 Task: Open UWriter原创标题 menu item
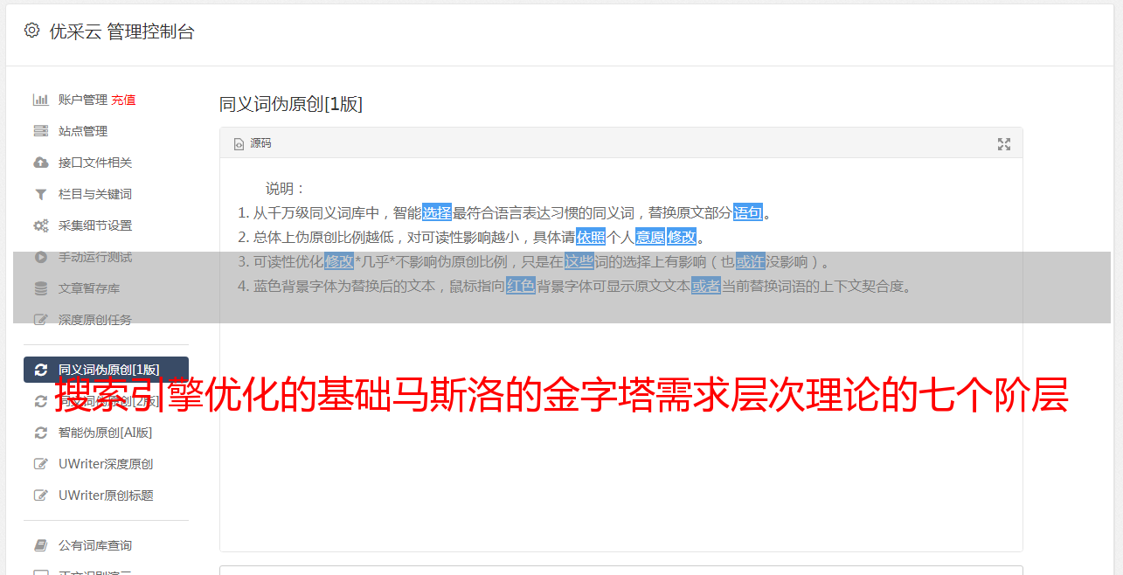[106, 495]
